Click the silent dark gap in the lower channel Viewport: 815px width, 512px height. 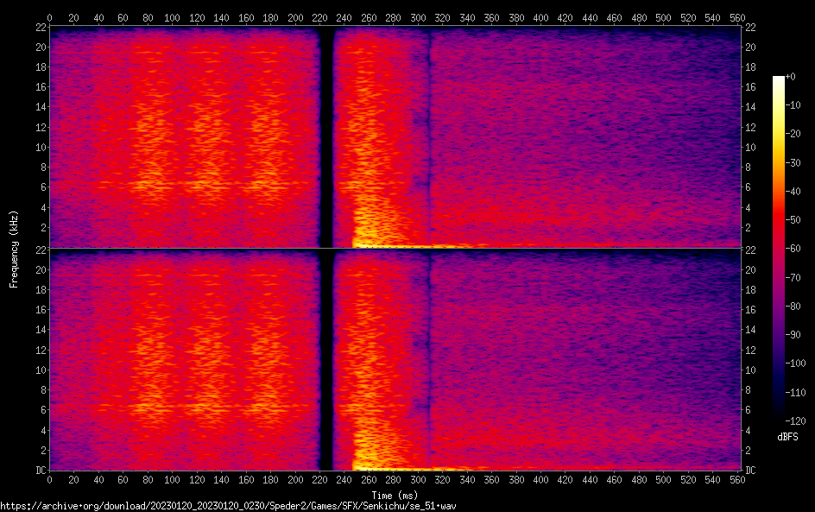[326, 363]
